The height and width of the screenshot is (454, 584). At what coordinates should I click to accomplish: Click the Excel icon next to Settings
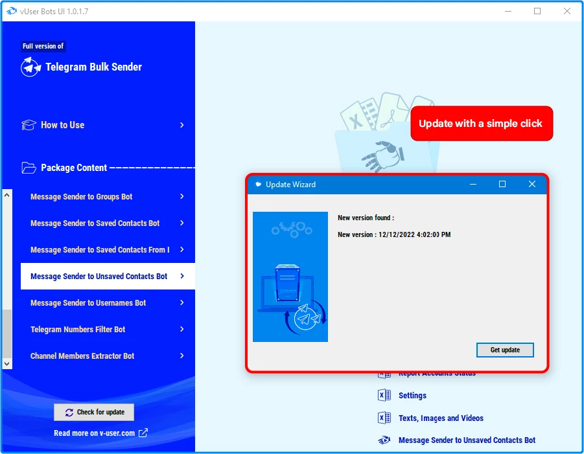point(384,395)
